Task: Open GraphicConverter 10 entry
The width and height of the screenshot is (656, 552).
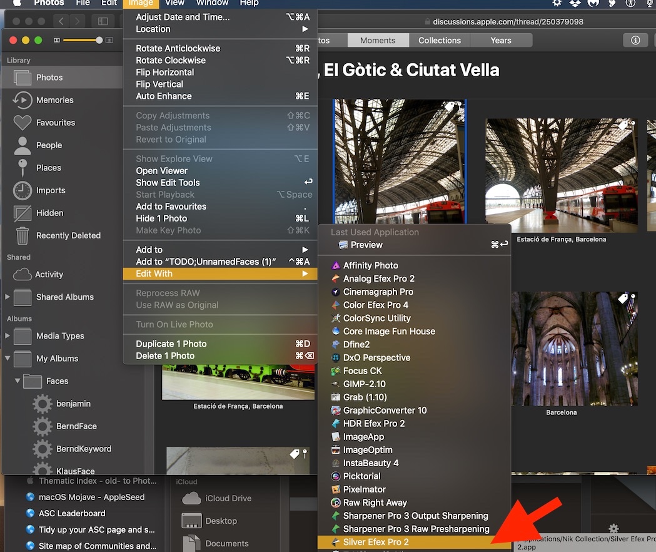Action: 414,411
